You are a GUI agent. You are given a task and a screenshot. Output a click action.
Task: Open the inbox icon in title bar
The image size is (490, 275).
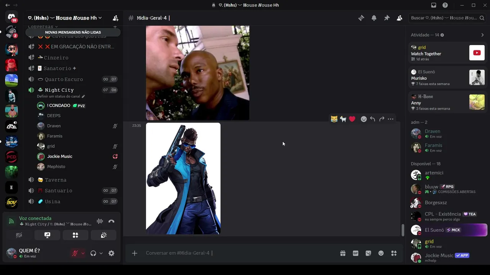(x=434, y=5)
